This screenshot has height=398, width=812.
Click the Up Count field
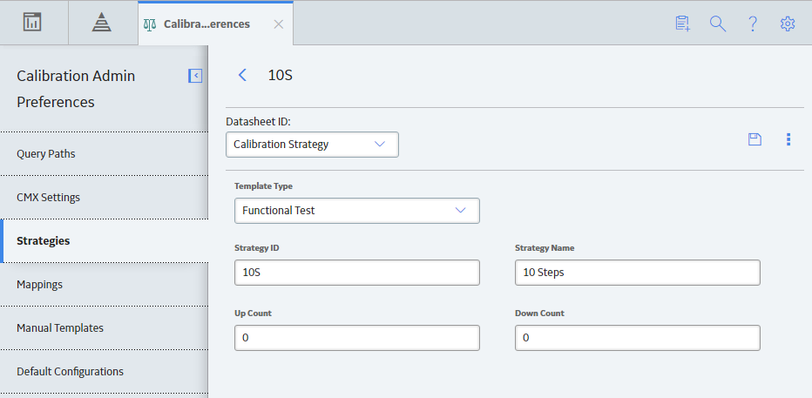click(x=357, y=338)
